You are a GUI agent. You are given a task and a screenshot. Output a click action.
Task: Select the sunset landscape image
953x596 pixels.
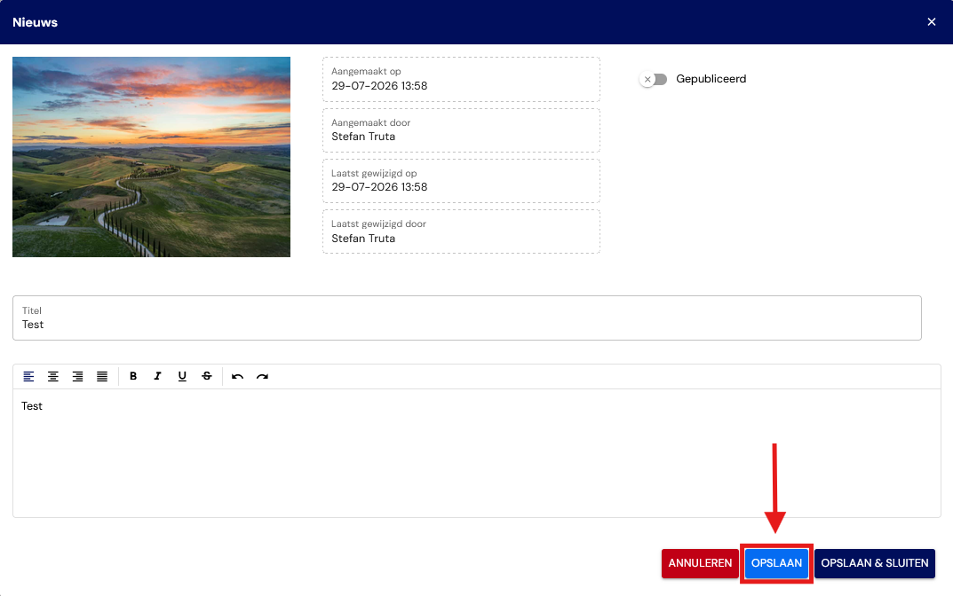tap(151, 157)
